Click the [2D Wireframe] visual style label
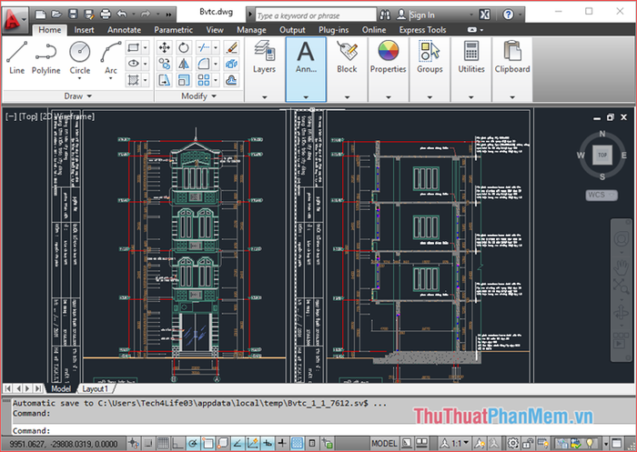The image size is (637, 452). pos(67,116)
